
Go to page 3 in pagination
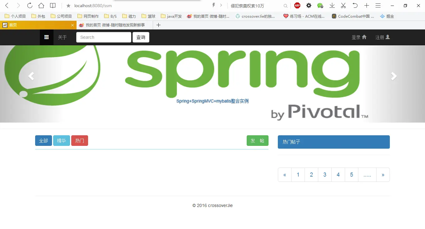tap(325, 175)
